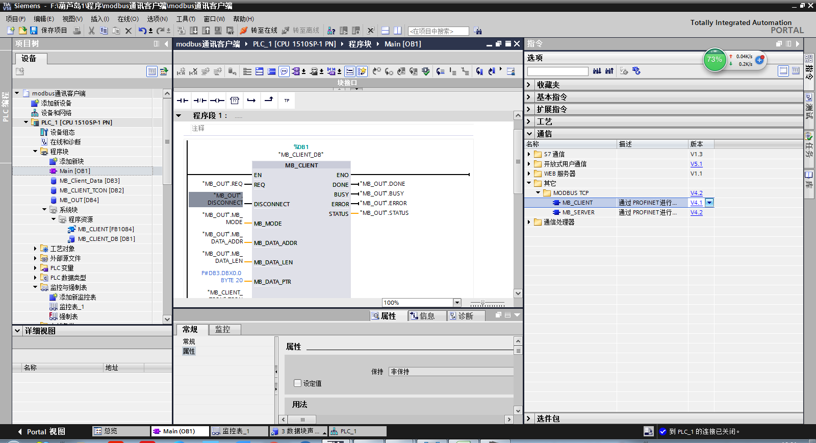Expand the 选件包 option packages section
The height and width of the screenshot is (443, 816).
point(529,419)
